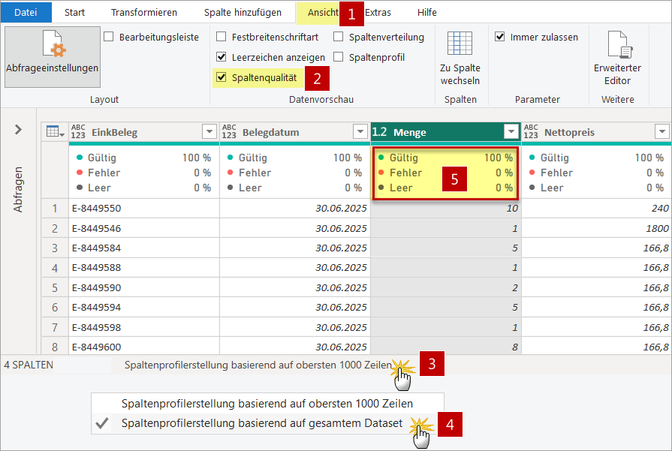Toggle Leerzeichen anzeigen checkbox
The width and height of the screenshot is (672, 451).
[221, 57]
